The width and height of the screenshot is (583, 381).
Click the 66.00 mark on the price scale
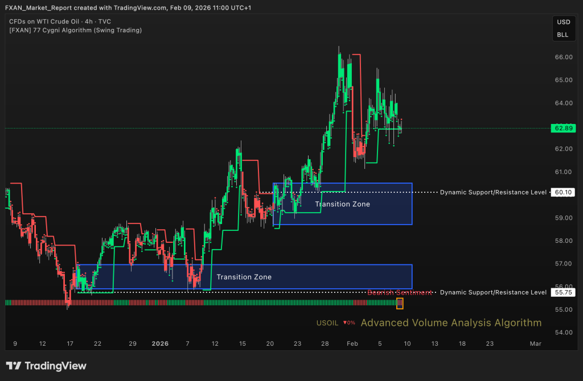tap(563, 57)
